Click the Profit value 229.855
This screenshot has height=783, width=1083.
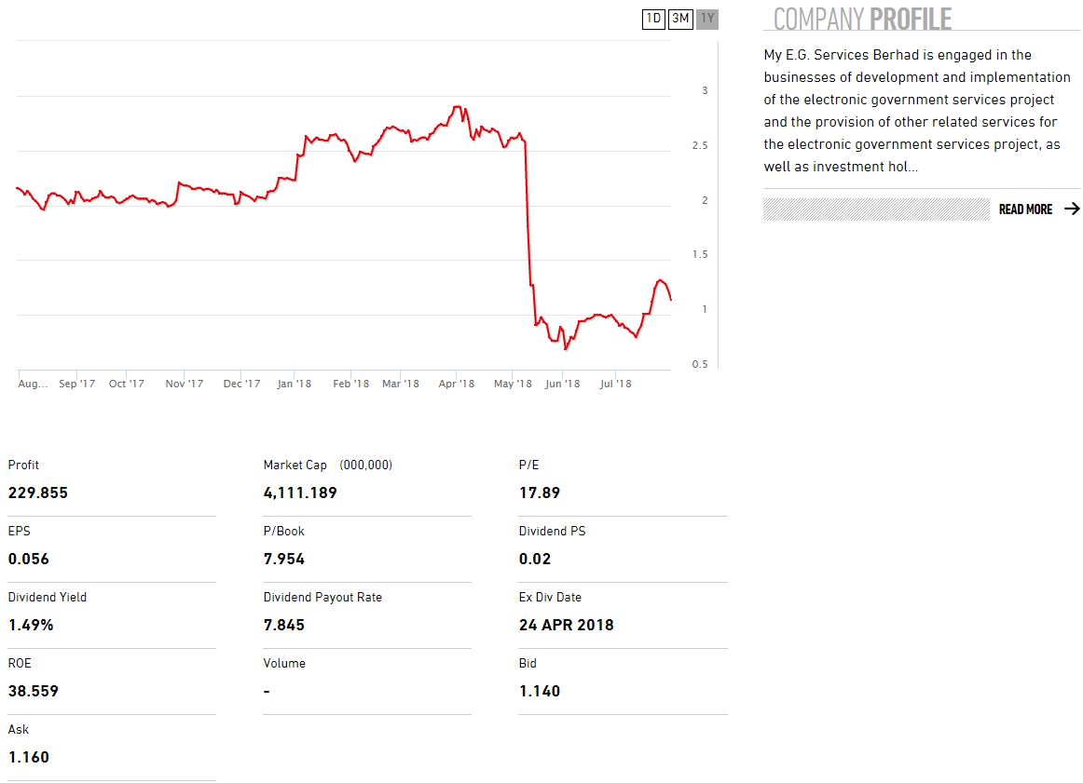coord(38,493)
